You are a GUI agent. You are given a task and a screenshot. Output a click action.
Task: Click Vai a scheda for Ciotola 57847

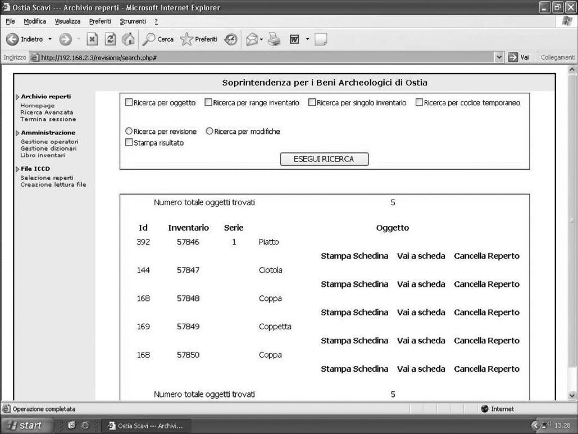coord(421,284)
